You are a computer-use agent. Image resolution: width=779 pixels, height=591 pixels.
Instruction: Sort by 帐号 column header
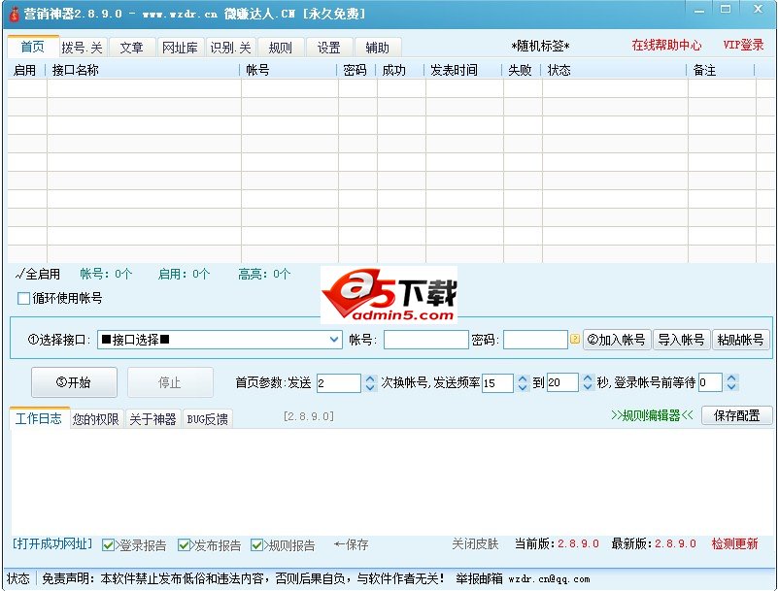[x=289, y=70]
